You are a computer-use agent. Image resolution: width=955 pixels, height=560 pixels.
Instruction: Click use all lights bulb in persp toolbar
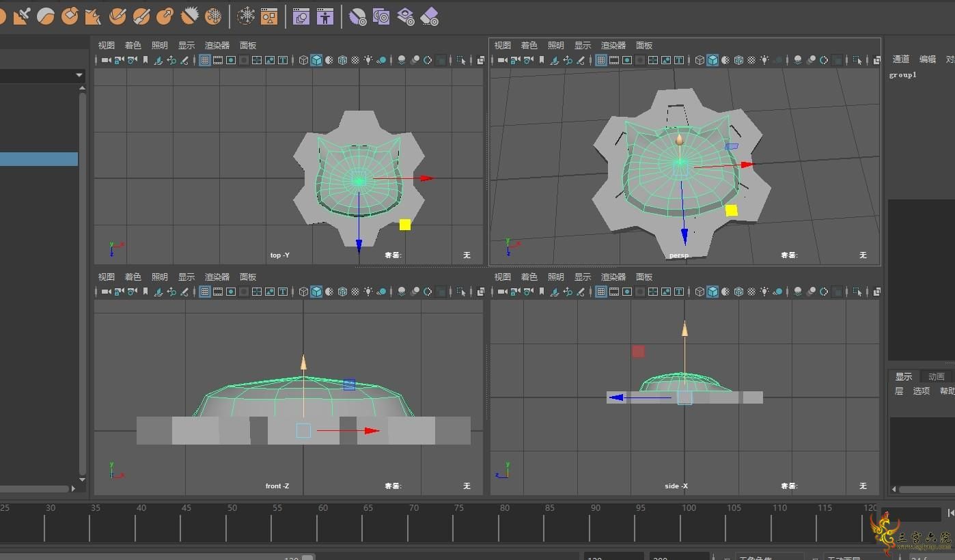click(764, 60)
